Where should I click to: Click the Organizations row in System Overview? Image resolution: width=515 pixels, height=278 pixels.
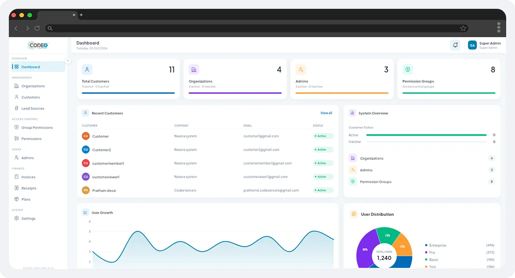[x=422, y=158]
